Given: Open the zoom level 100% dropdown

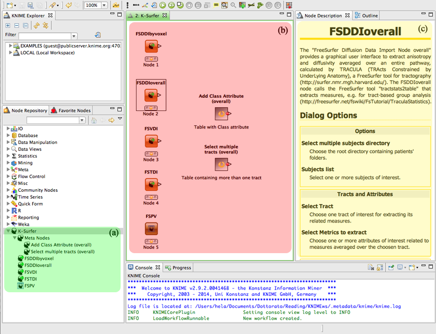Looking at the screenshot, I should pos(104,5).
